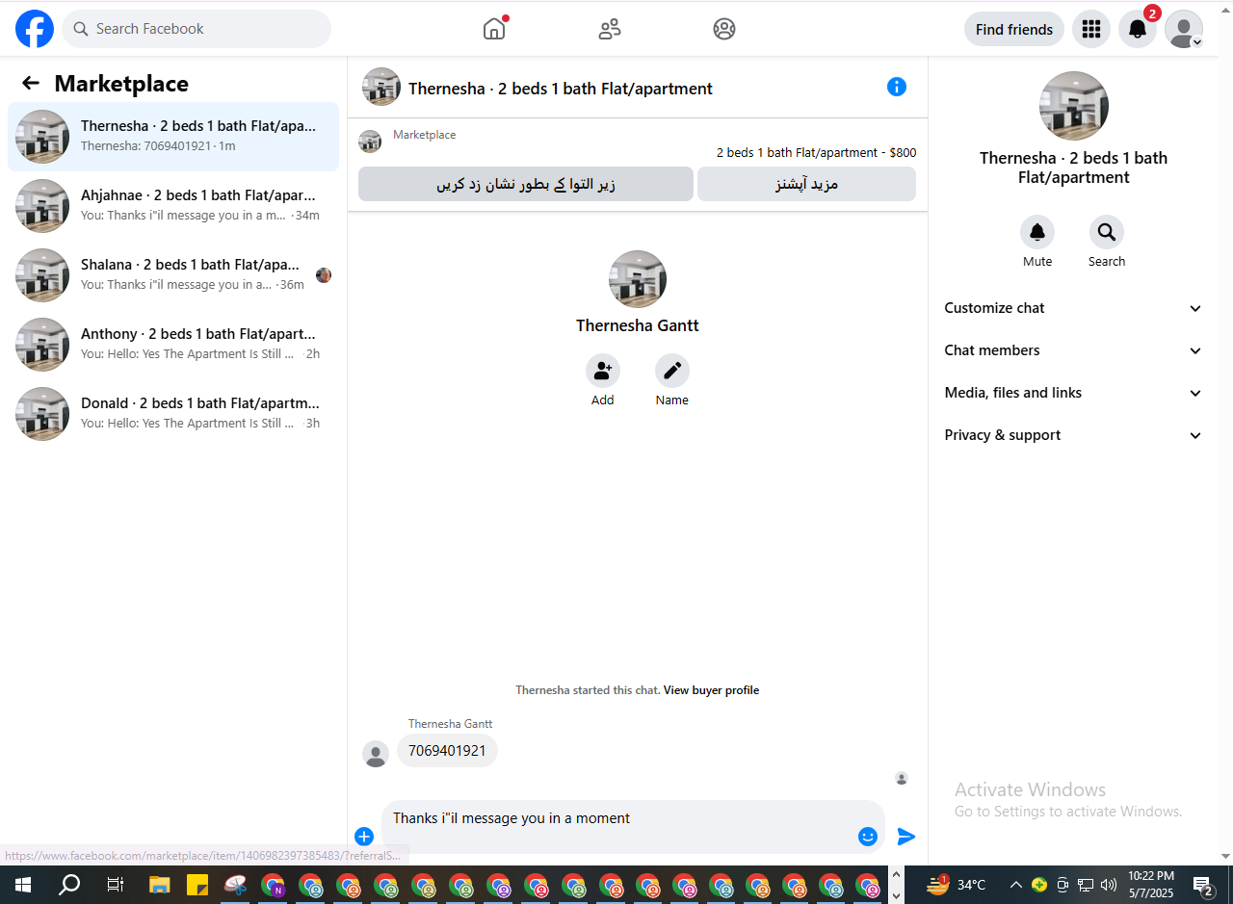
Task: Open the Friends icon in top navigation
Action: coord(610,29)
